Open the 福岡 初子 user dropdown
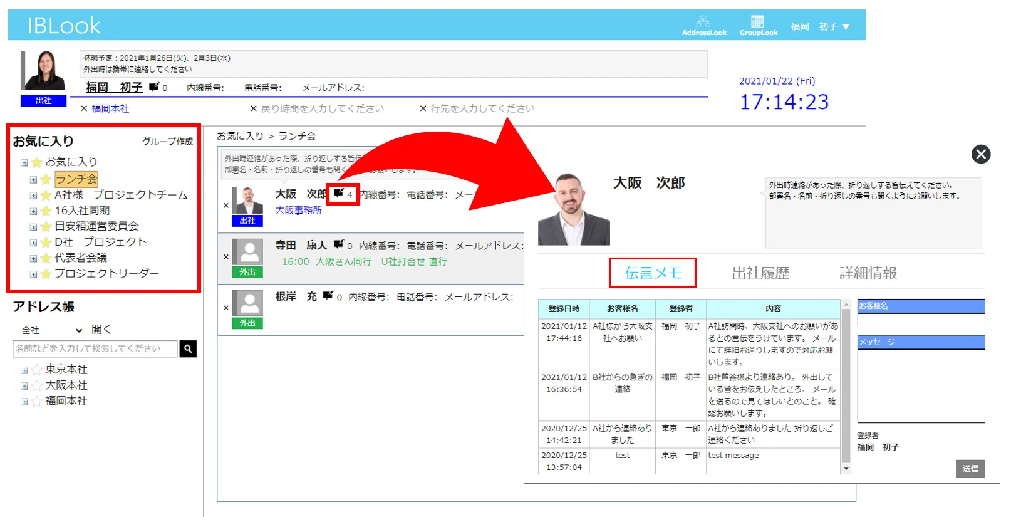 pos(820,26)
